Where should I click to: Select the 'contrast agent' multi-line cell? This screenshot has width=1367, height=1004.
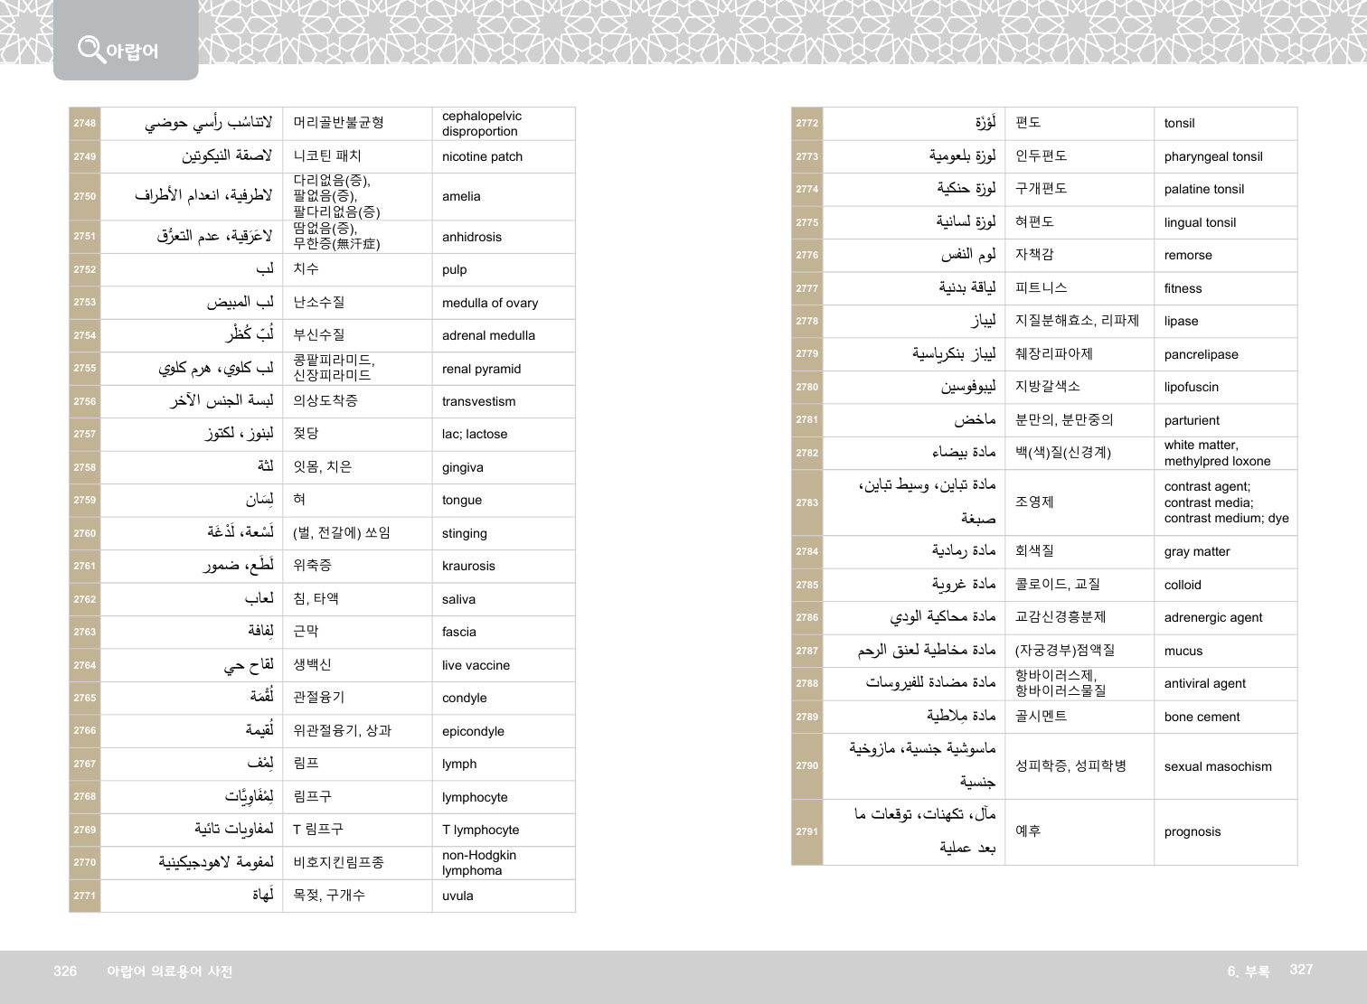coord(1226,502)
